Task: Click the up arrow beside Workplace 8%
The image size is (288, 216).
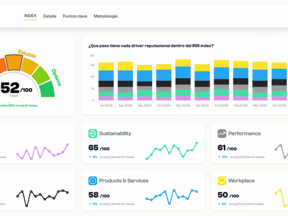Action: point(219,204)
